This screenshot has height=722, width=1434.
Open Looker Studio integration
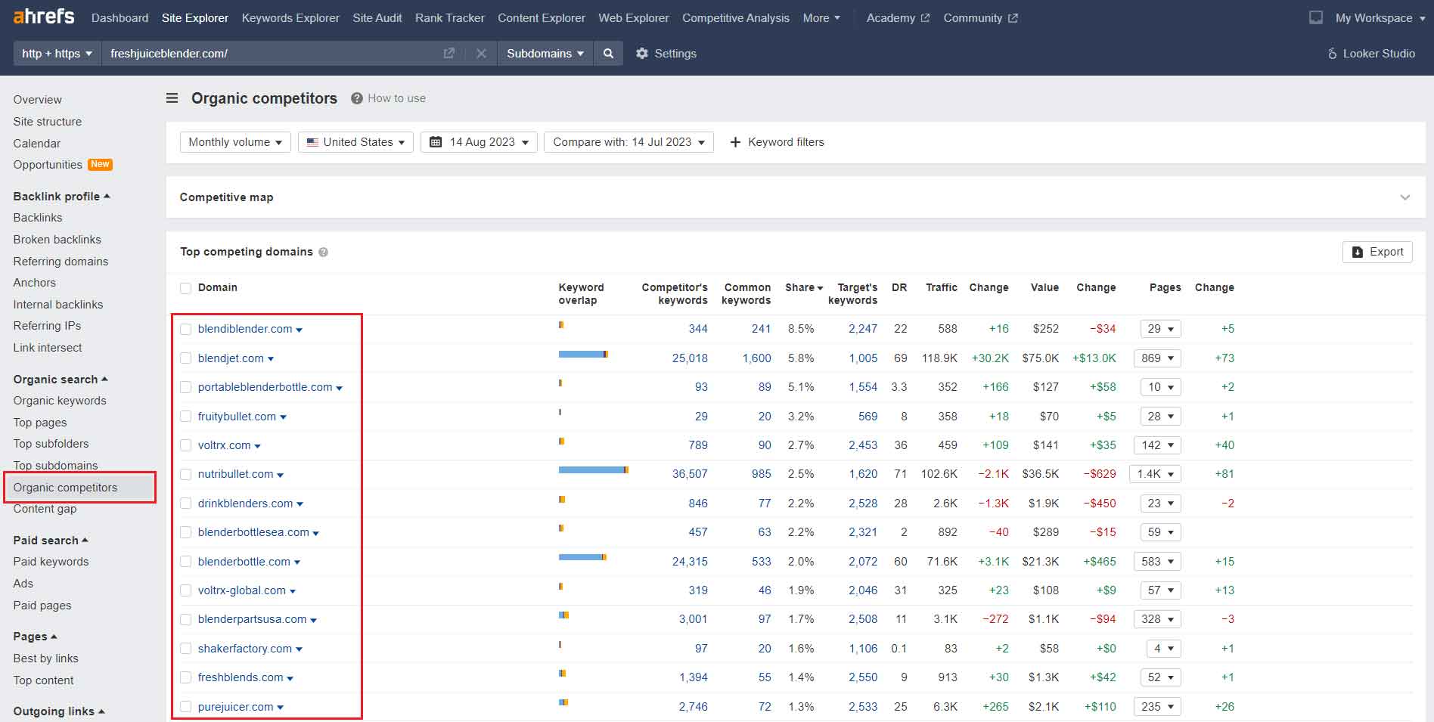tap(1370, 54)
